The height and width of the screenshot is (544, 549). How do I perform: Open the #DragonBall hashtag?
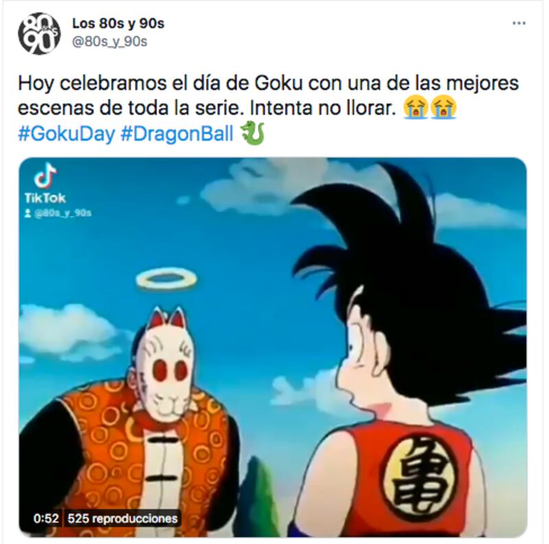(177, 134)
